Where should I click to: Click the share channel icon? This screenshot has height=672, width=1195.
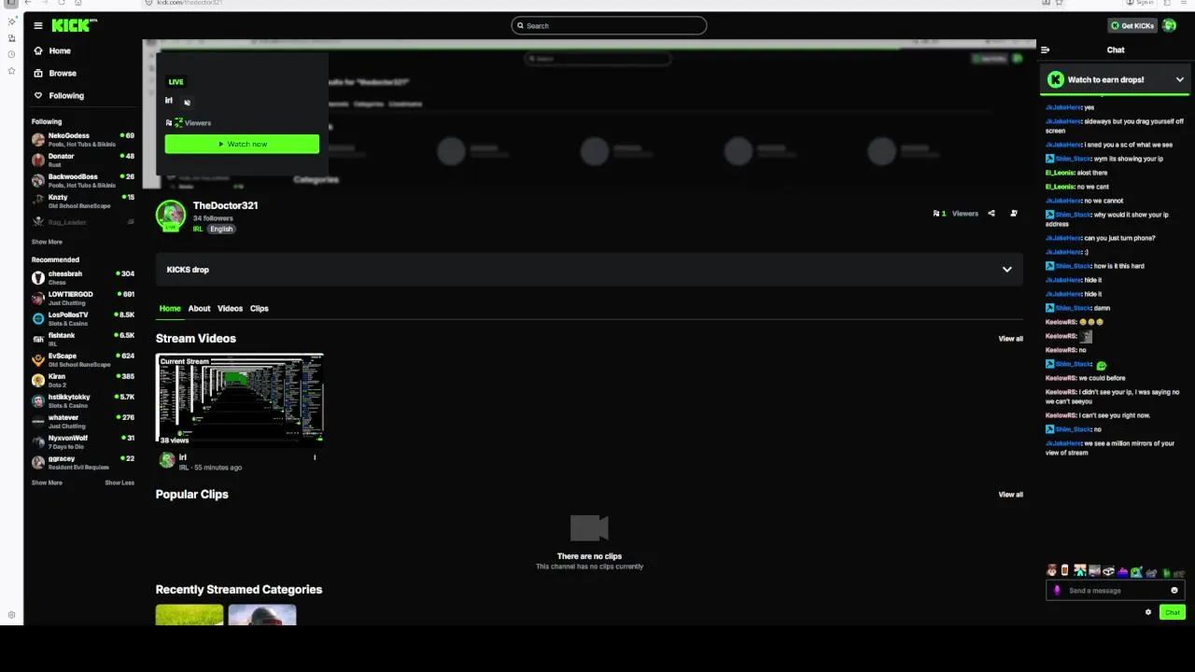click(x=991, y=214)
